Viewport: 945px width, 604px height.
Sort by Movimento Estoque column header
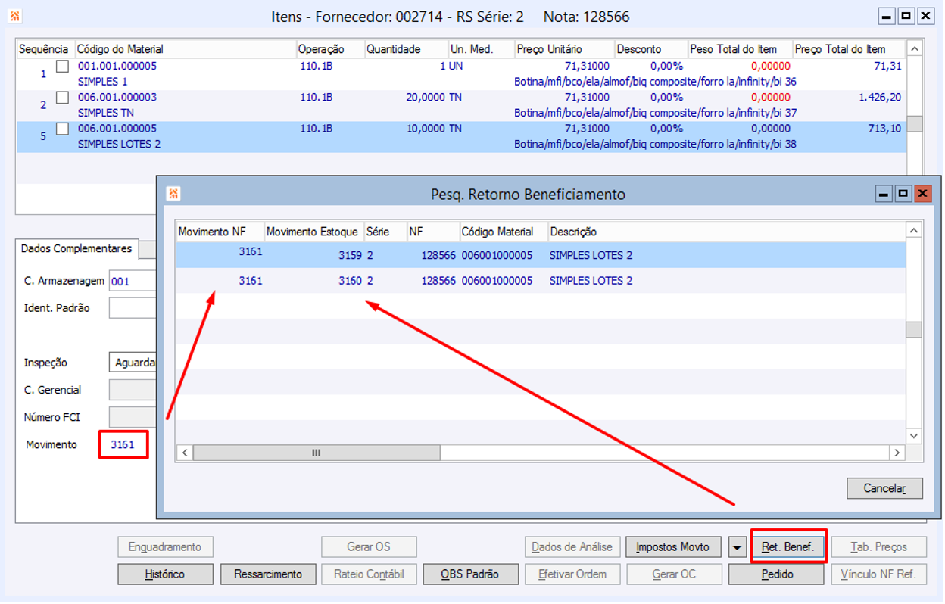[312, 232]
